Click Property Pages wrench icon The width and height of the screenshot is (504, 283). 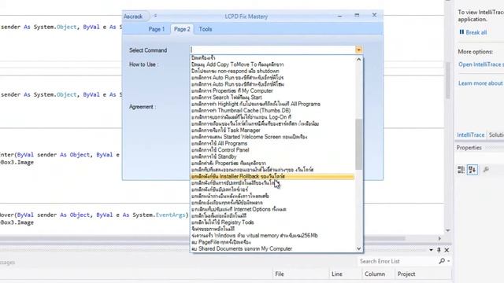point(486,170)
